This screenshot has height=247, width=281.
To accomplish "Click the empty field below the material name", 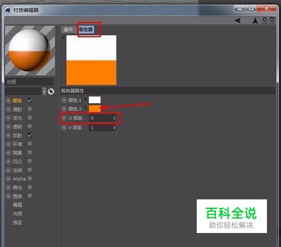I will pyautogui.click(x=23, y=91).
